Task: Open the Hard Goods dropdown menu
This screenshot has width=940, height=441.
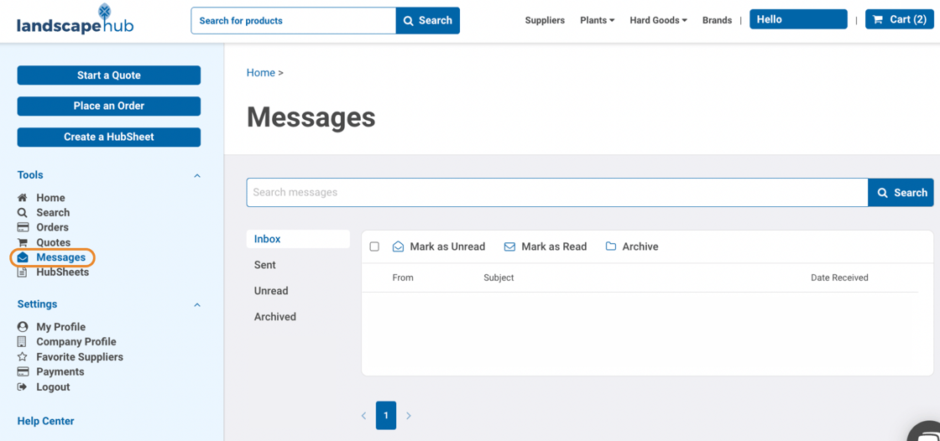Action: [658, 20]
